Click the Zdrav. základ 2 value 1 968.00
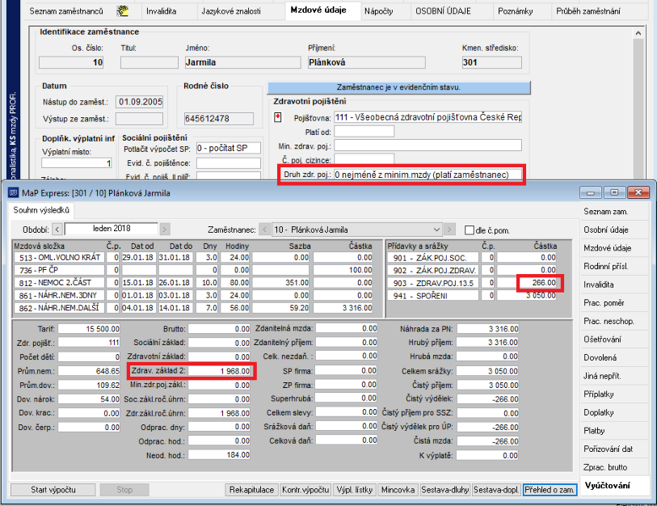657x506 pixels. [x=220, y=371]
